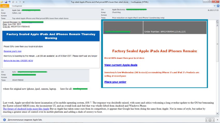Click the vertical scrollbar thumb
The image size is (220, 123).
[x=217, y=44]
